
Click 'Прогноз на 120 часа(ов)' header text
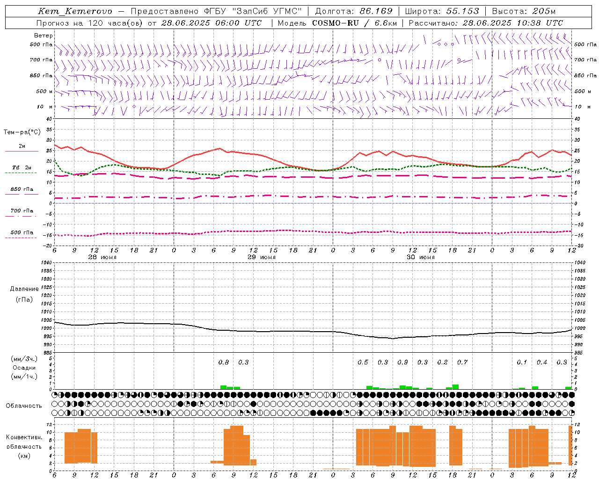tap(90, 23)
